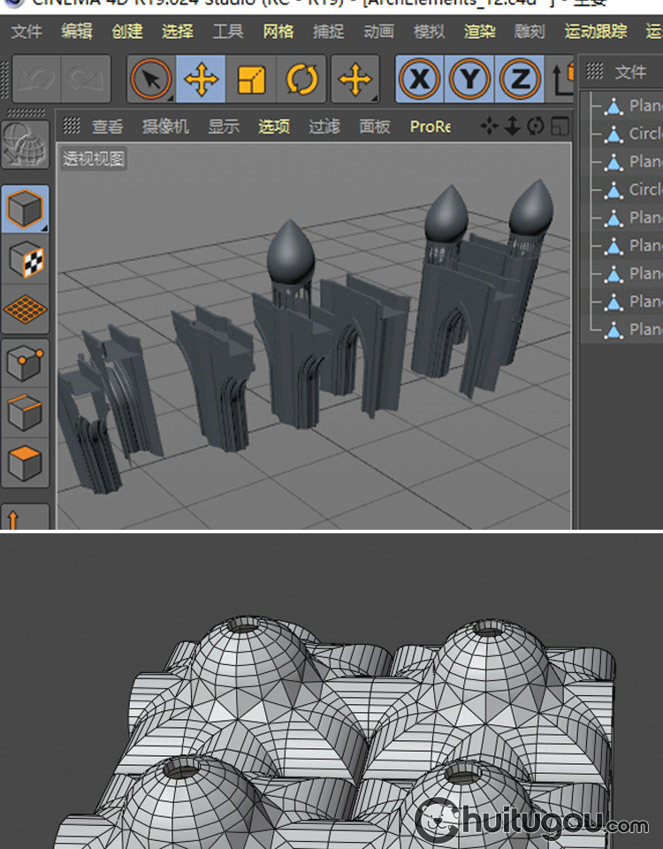
Task: Open viewport 查看 menu
Action: coord(107,126)
